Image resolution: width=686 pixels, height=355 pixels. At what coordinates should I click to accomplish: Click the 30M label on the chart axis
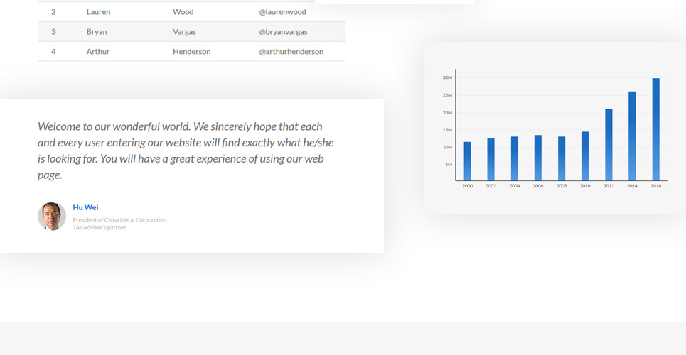point(447,77)
